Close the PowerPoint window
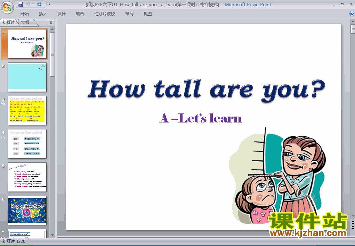The image size is (355, 246). 351,4
